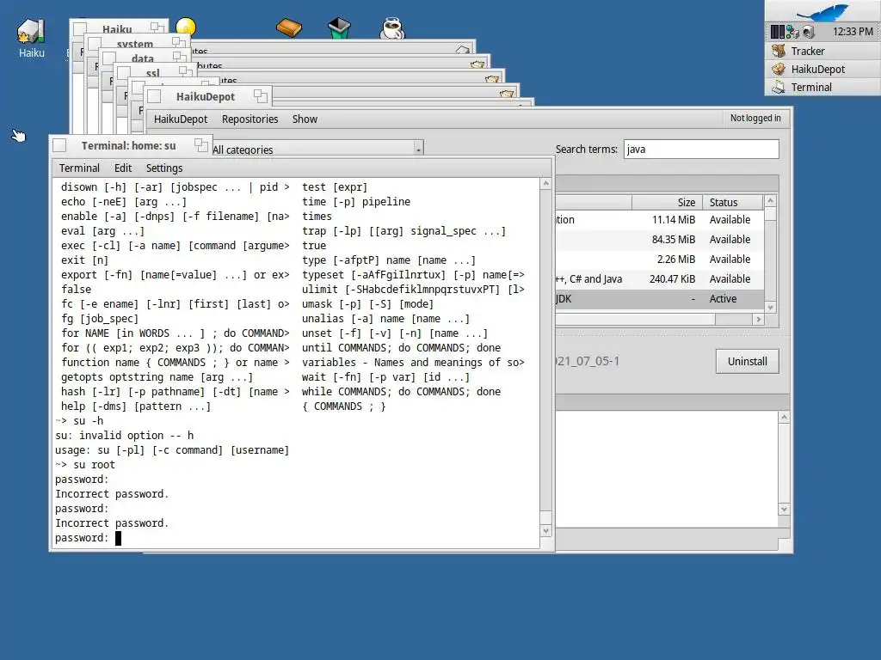This screenshot has height=660, width=881.
Task: Open the Repositories menu
Action: 250,119
